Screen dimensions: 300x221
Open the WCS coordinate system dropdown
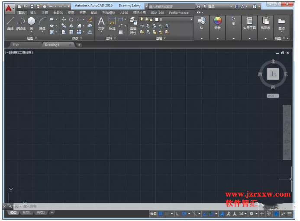pos(273,96)
